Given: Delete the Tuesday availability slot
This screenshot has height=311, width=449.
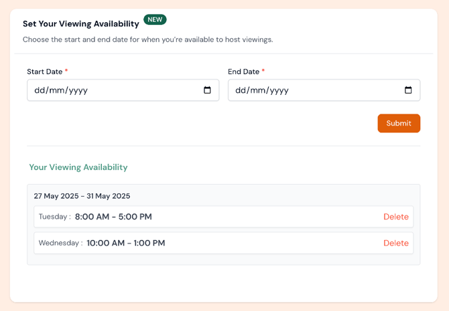Looking at the screenshot, I should tap(395, 217).
